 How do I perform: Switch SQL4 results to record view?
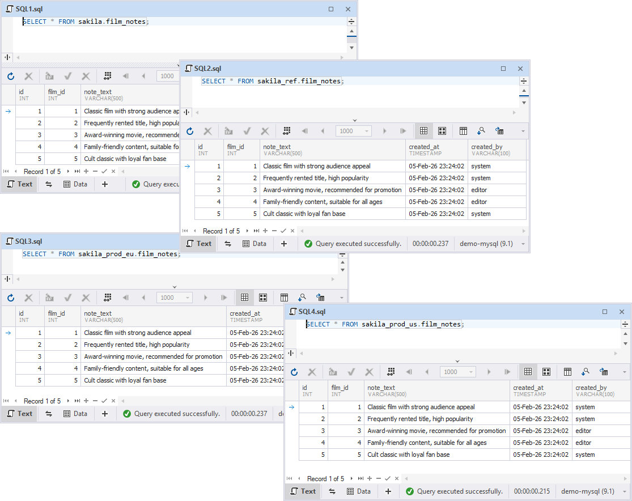point(546,371)
